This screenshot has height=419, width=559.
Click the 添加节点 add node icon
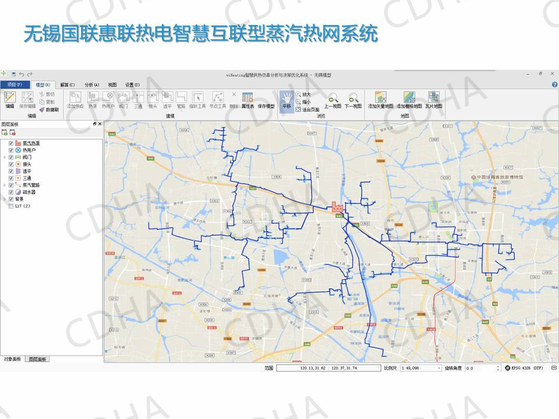pyautogui.click(x=75, y=97)
